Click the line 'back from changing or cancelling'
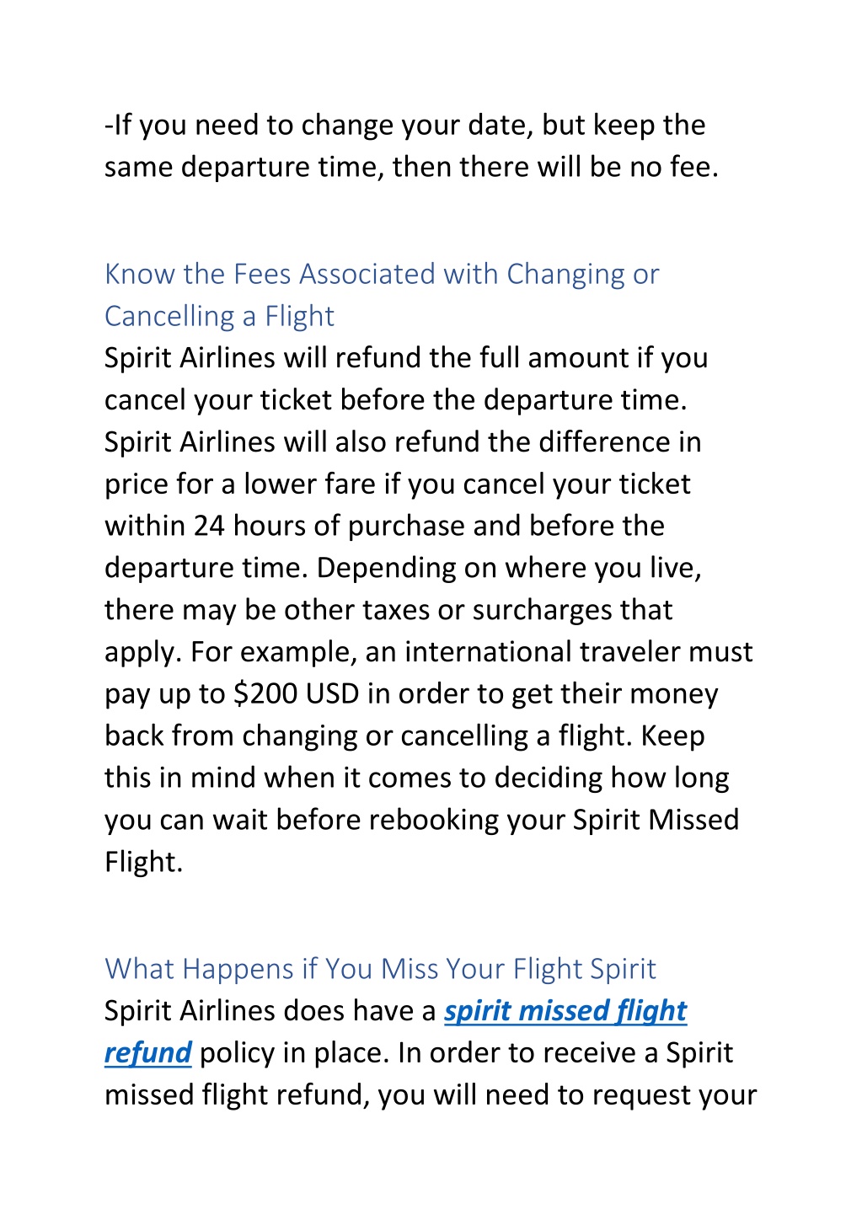862x1220 pixels. (x=404, y=736)
